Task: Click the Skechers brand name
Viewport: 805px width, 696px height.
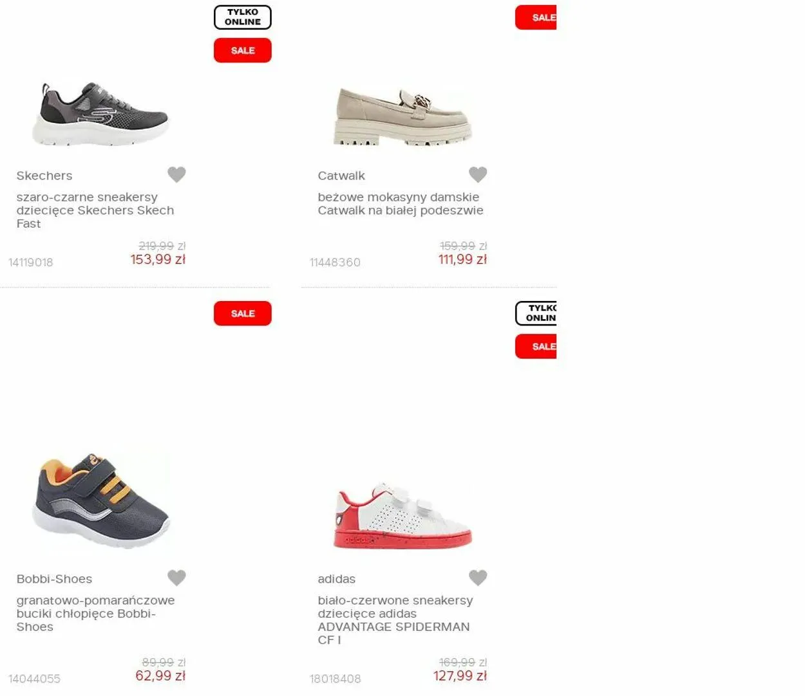Action: pyautogui.click(x=44, y=176)
